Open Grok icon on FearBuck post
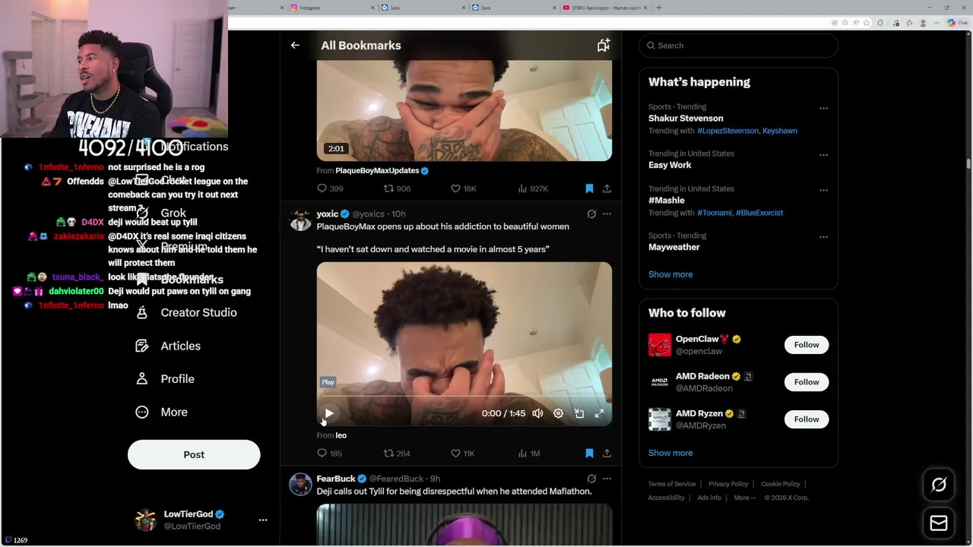 [591, 479]
